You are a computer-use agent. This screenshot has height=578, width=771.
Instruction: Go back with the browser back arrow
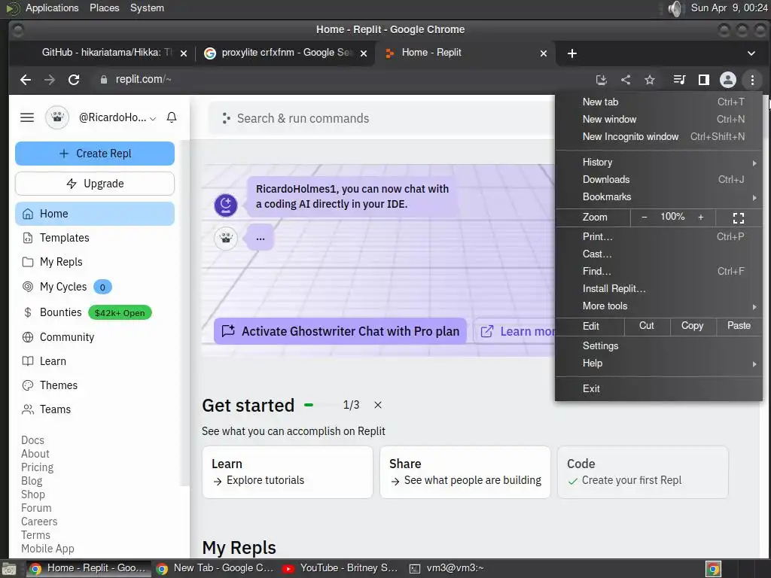pyautogui.click(x=26, y=80)
